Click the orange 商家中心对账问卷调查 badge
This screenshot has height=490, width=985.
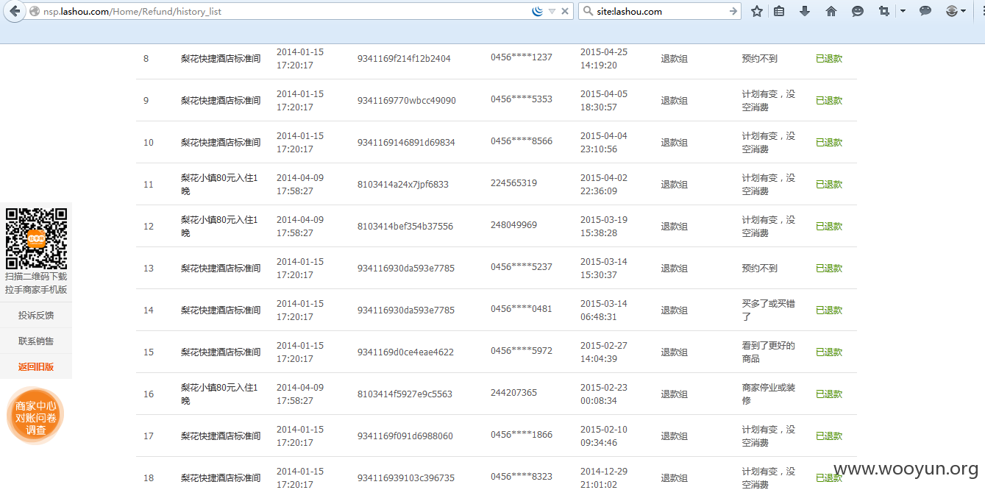35,416
